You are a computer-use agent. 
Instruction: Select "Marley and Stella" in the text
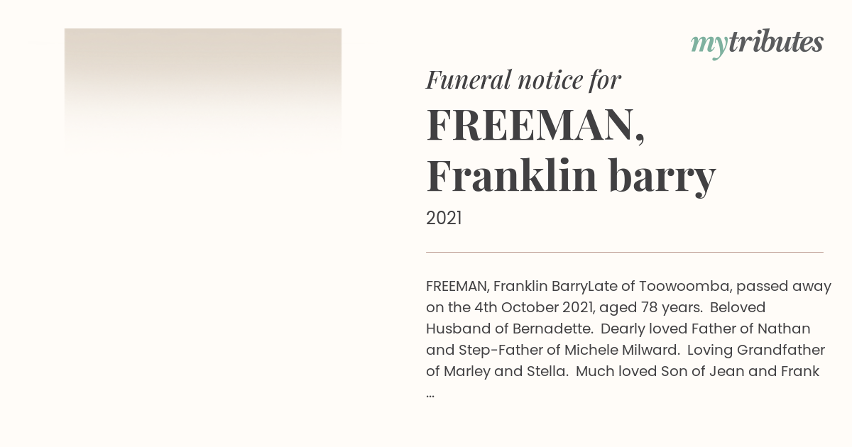(x=506, y=372)
